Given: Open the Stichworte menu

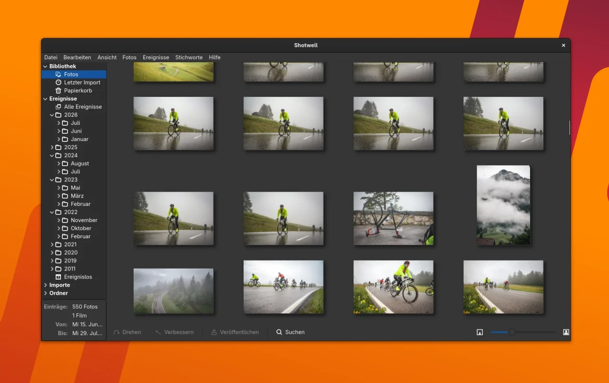Looking at the screenshot, I should coord(189,57).
